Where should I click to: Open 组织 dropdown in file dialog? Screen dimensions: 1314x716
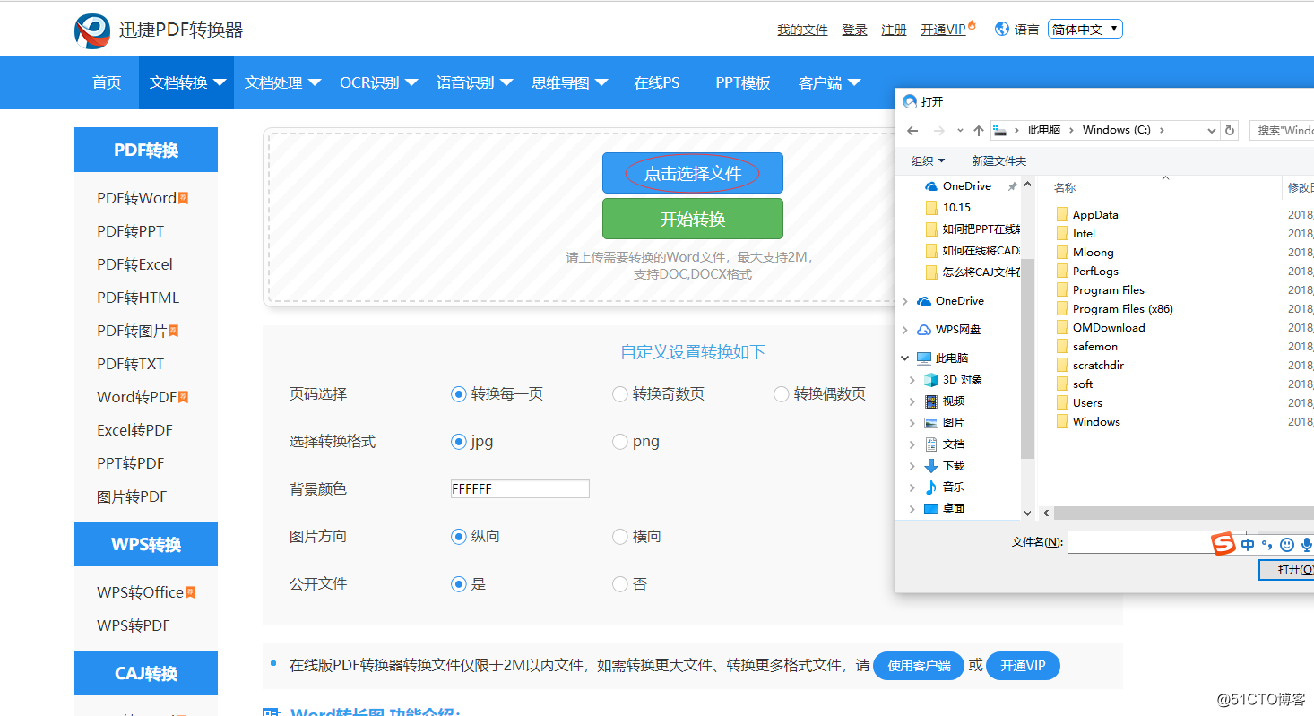coord(928,161)
